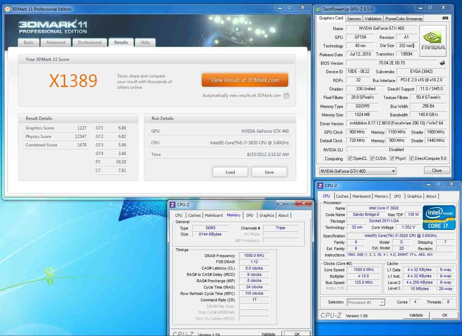
Task: Click the Core Speed 1500.0 MHz value
Action: click(x=364, y=270)
